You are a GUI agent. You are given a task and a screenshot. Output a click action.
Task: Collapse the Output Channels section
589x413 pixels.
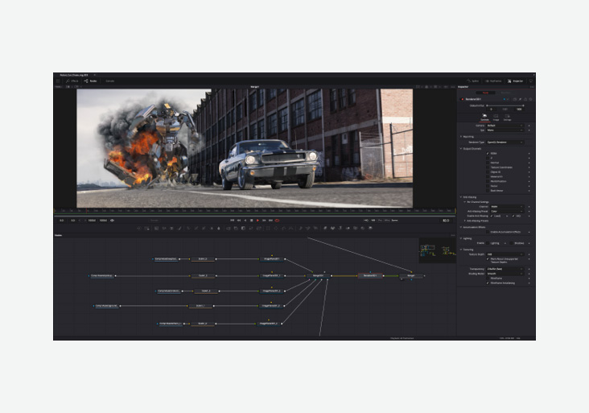pos(461,148)
